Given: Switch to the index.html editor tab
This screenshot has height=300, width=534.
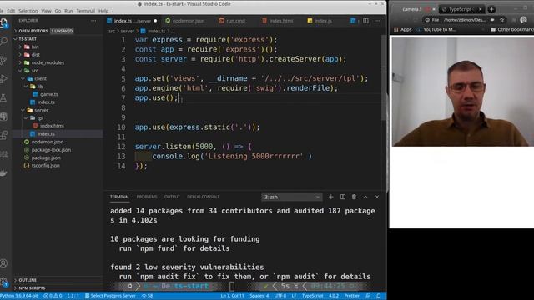Looking at the screenshot, I should point(277,21).
